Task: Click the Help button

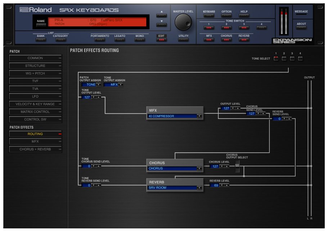Action: tap(244, 16)
